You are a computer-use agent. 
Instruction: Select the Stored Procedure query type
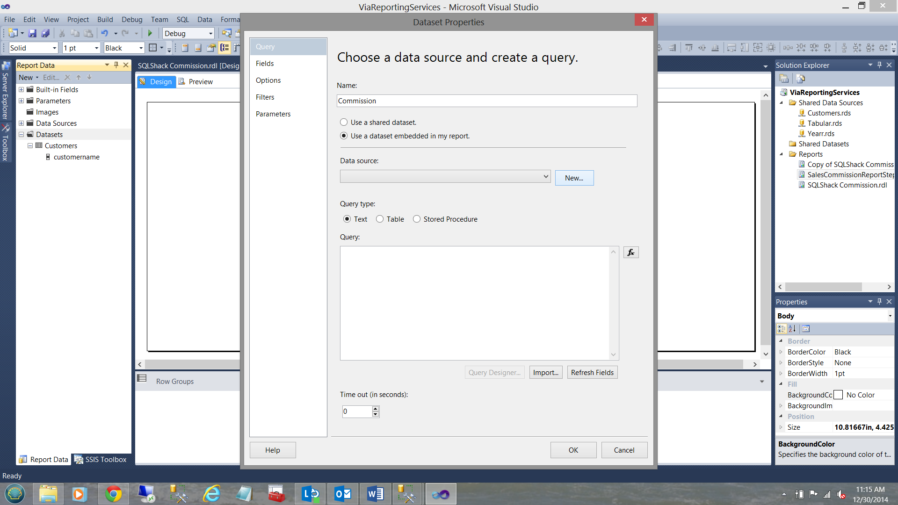click(x=417, y=219)
